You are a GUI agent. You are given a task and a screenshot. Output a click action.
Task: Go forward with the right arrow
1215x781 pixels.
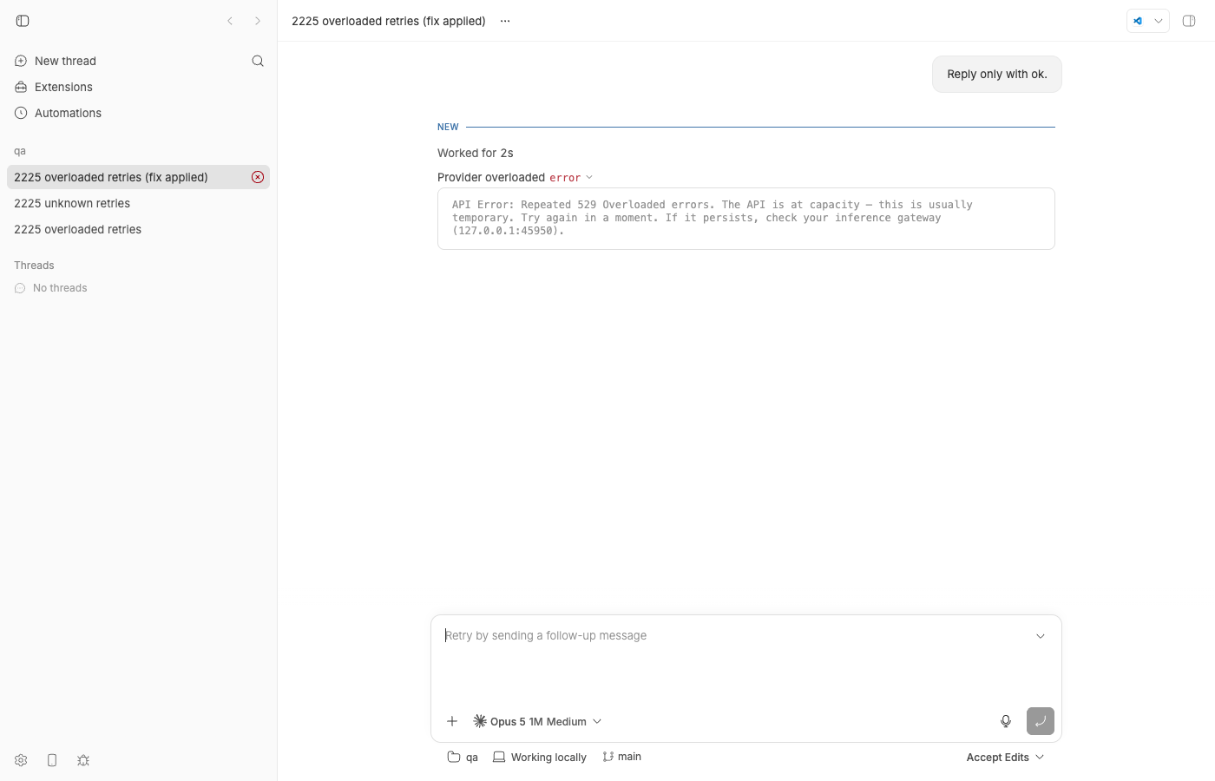point(258,21)
